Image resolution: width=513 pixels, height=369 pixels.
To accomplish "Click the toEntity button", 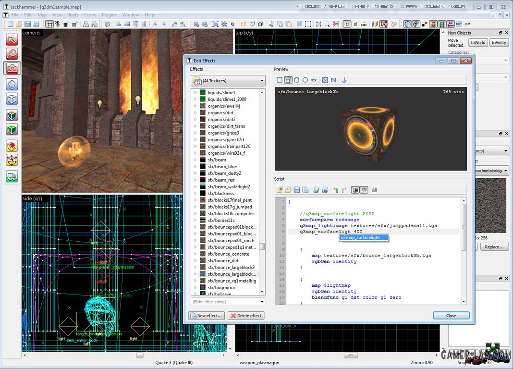I will (499, 43).
